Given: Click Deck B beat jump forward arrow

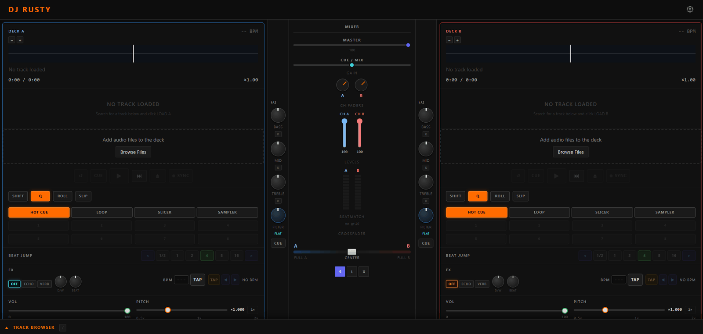Looking at the screenshot, I should 689,256.
